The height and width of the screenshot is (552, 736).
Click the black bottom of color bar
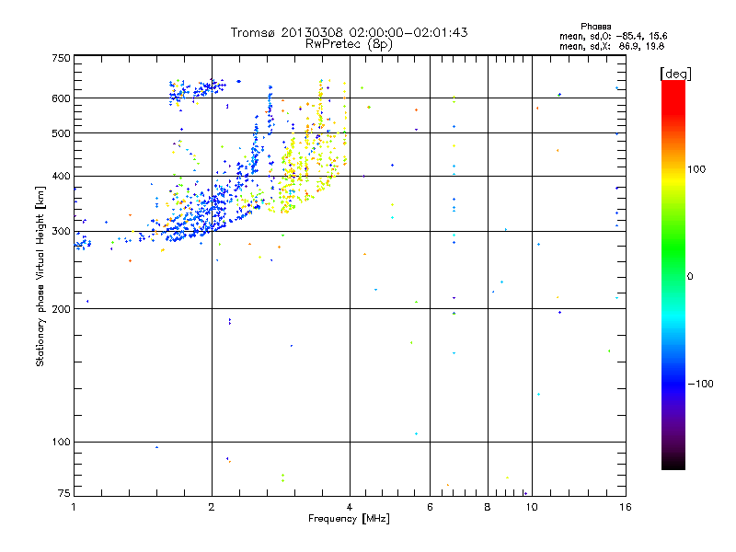coord(673,463)
